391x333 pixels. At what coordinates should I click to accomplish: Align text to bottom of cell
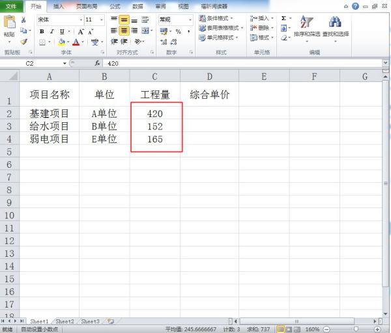(x=134, y=20)
